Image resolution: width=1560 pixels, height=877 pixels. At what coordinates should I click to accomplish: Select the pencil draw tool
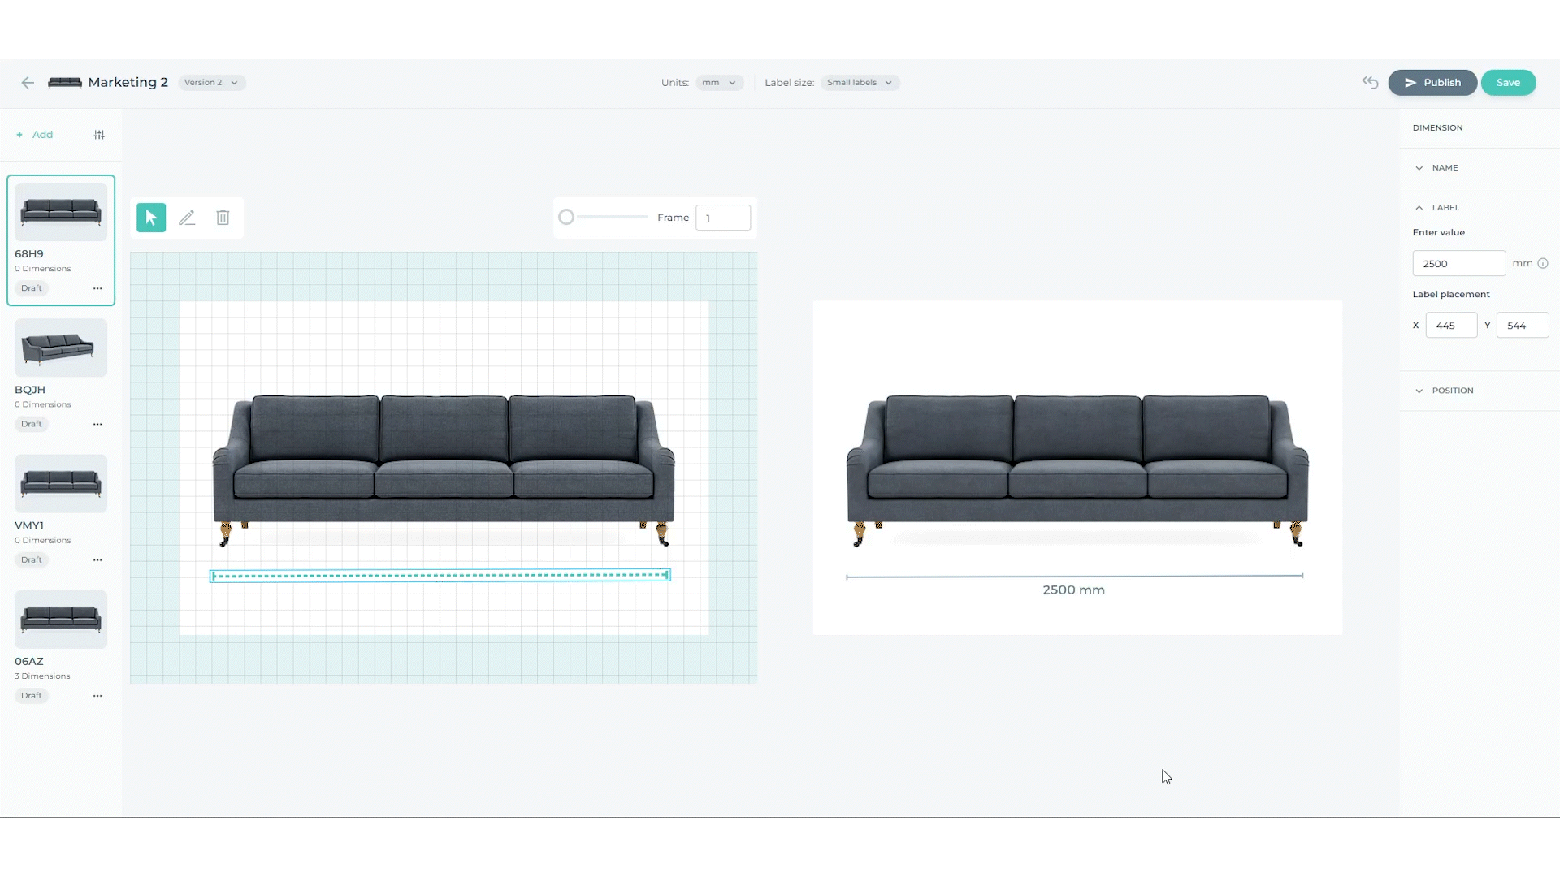tap(187, 218)
